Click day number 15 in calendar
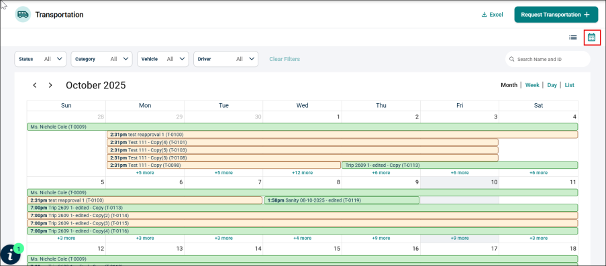The image size is (606, 266). click(337, 248)
